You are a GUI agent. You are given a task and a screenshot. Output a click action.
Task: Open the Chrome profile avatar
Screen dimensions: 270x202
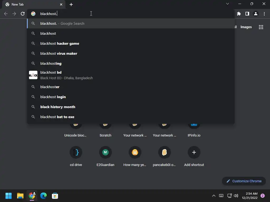256,14
